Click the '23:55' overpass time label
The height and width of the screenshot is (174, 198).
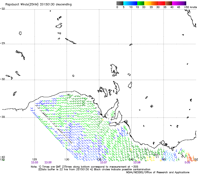(35, 162)
